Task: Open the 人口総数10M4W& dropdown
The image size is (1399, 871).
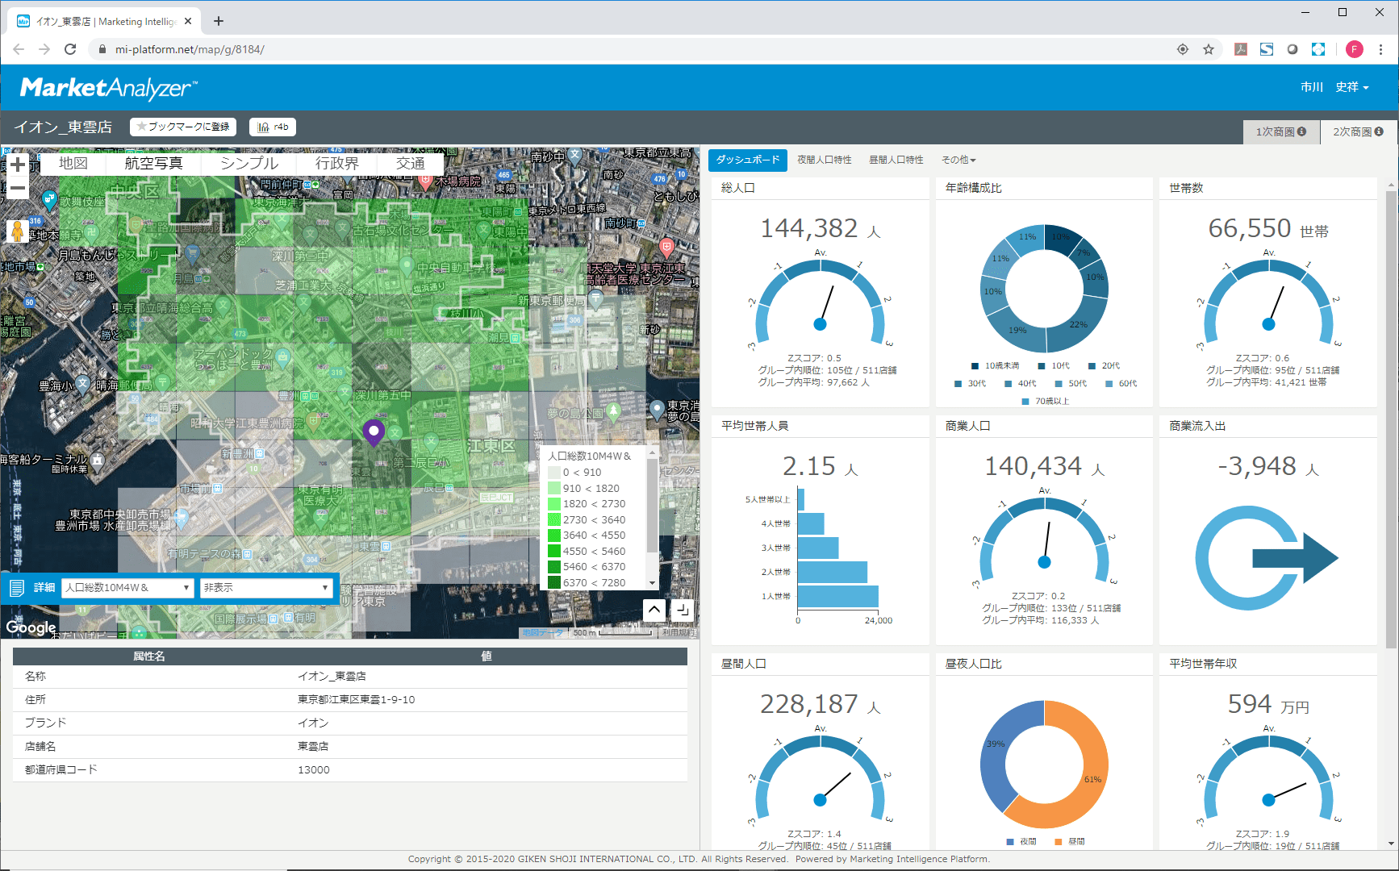Action: pyautogui.click(x=127, y=588)
